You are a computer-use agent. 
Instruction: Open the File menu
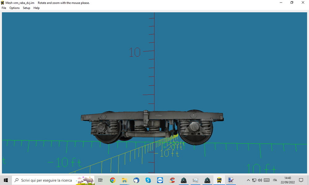tap(4, 8)
